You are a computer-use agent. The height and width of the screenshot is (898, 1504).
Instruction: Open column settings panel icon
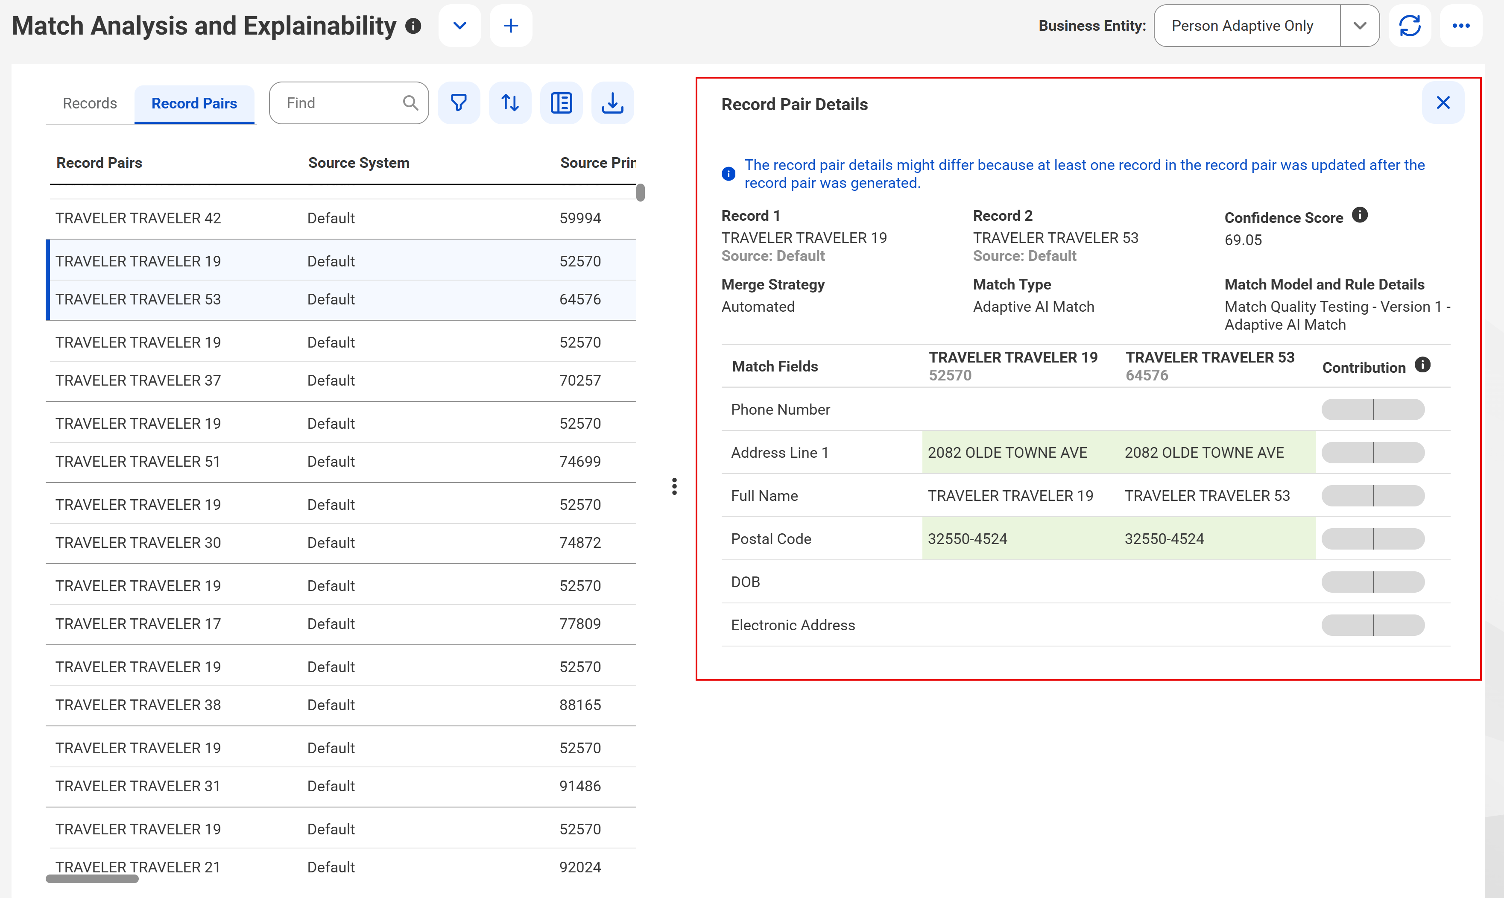click(562, 103)
